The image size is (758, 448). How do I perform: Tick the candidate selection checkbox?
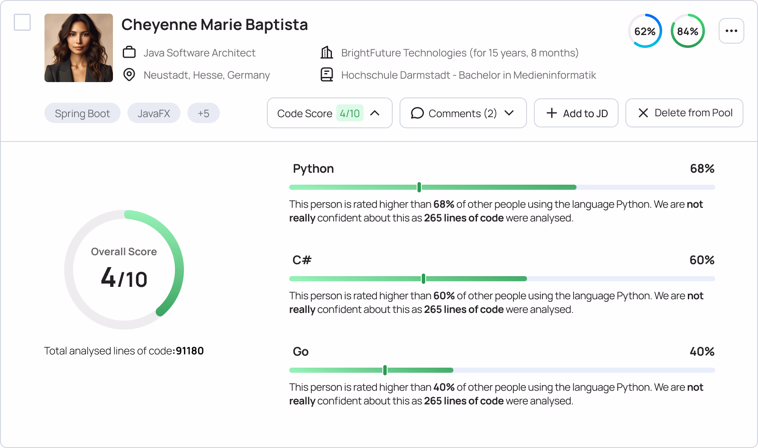pos(22,22)
